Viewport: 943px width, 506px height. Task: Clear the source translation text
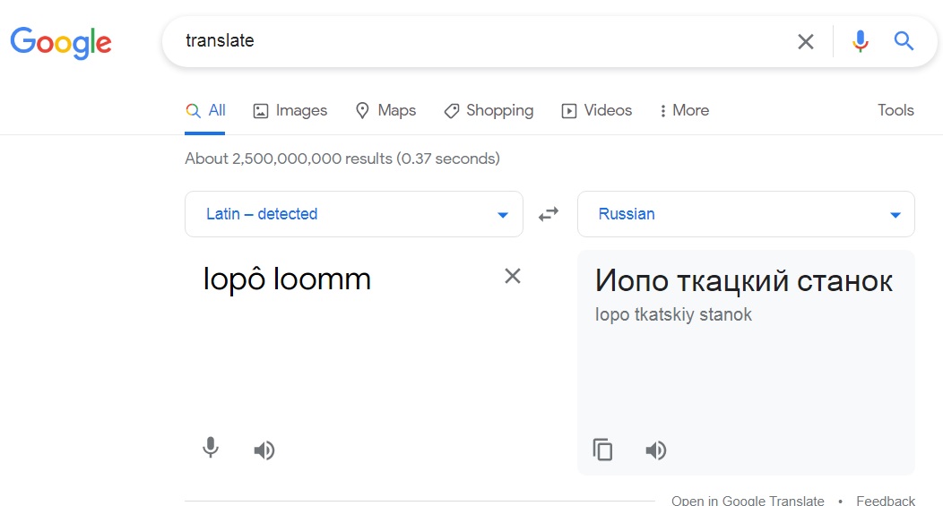click(513, 276)
